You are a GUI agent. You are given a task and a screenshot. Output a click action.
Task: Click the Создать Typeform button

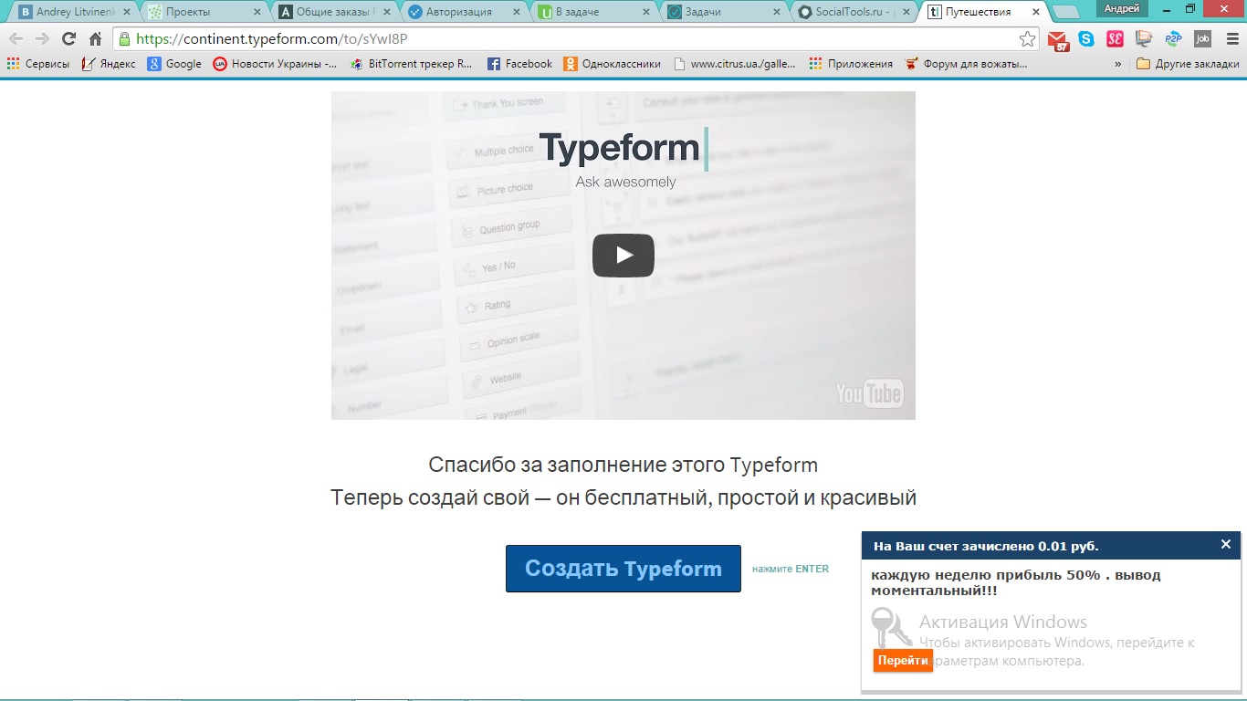623,569
